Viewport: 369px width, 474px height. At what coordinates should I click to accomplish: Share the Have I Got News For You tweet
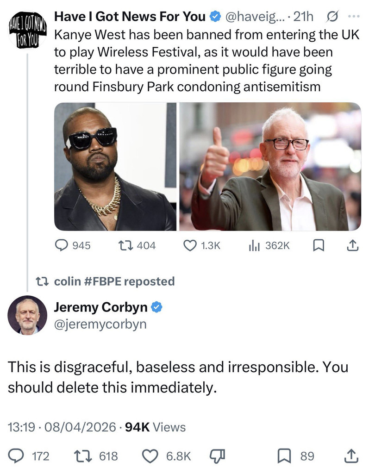(x=352, y=246)
